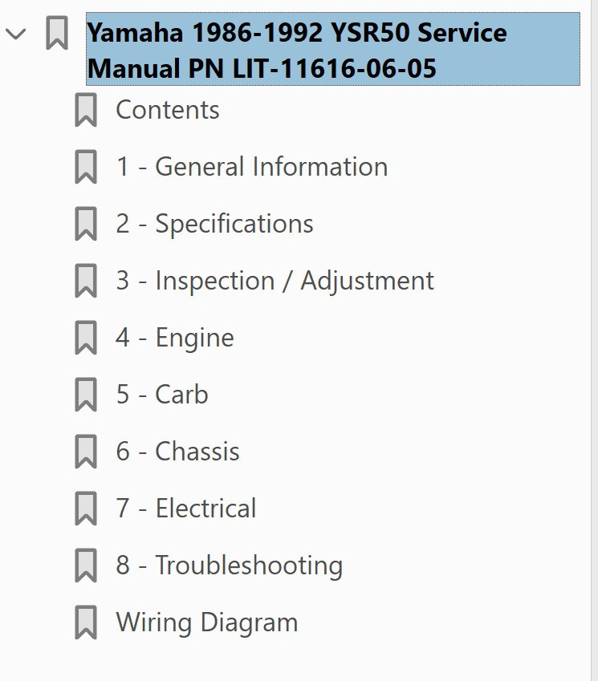Image resolution: width=598 pixels, height=681 pixels.
Task: Open the Contents bookmark
Action: click(x=168, y=110)
